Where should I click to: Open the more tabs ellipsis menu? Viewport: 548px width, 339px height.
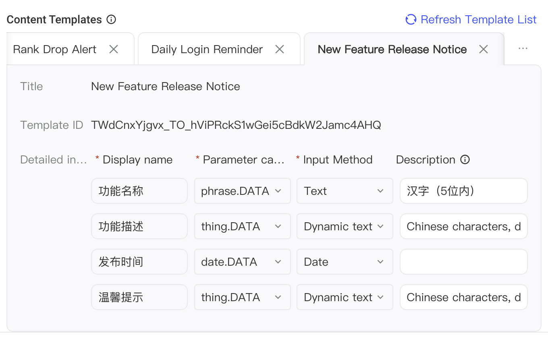pyautogui.click(x=523, y=48)
